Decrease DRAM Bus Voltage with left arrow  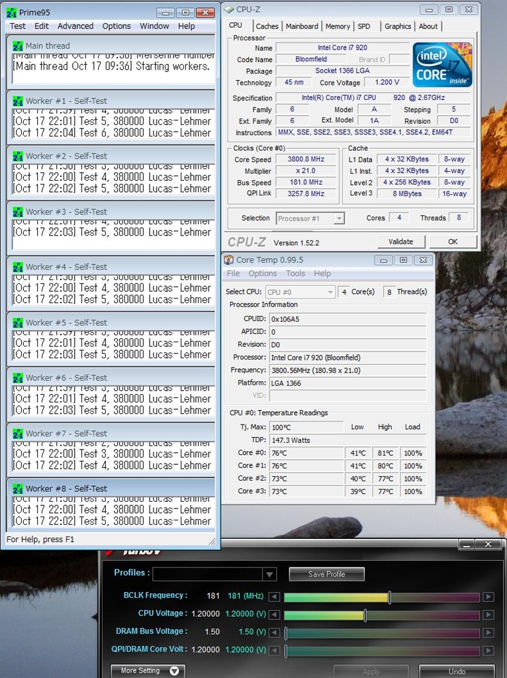274,632
